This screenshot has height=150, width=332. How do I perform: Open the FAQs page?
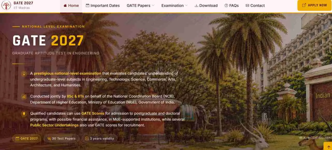[x=232, y=5]
